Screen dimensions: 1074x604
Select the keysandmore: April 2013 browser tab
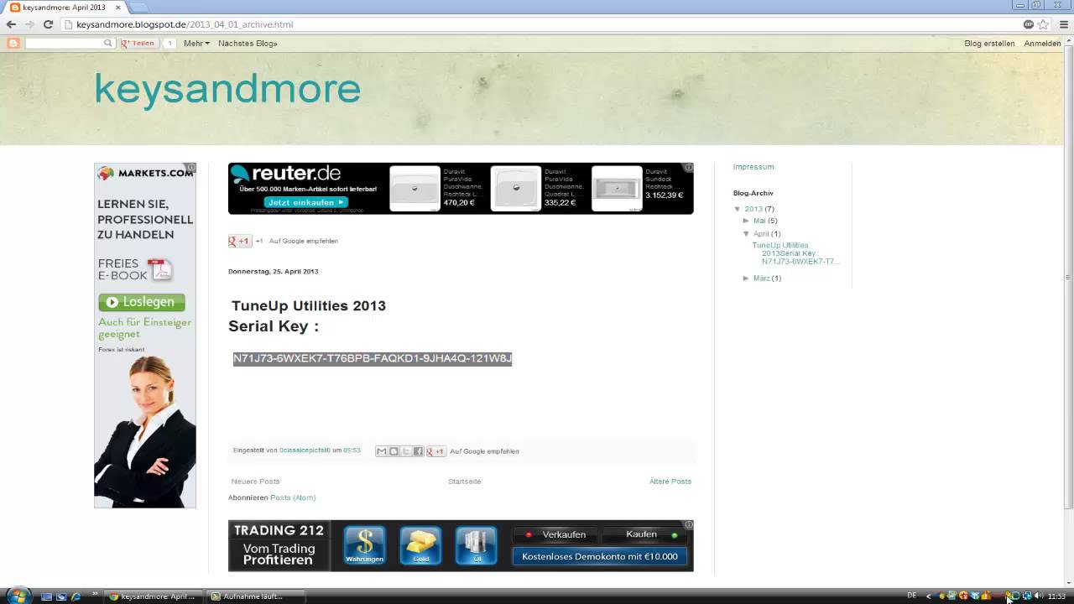coord(64,7)
